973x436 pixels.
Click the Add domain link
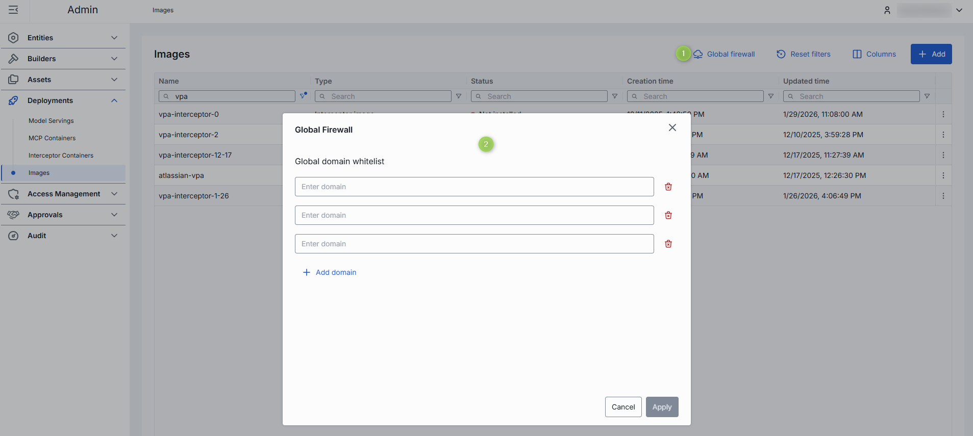point(330,272)
